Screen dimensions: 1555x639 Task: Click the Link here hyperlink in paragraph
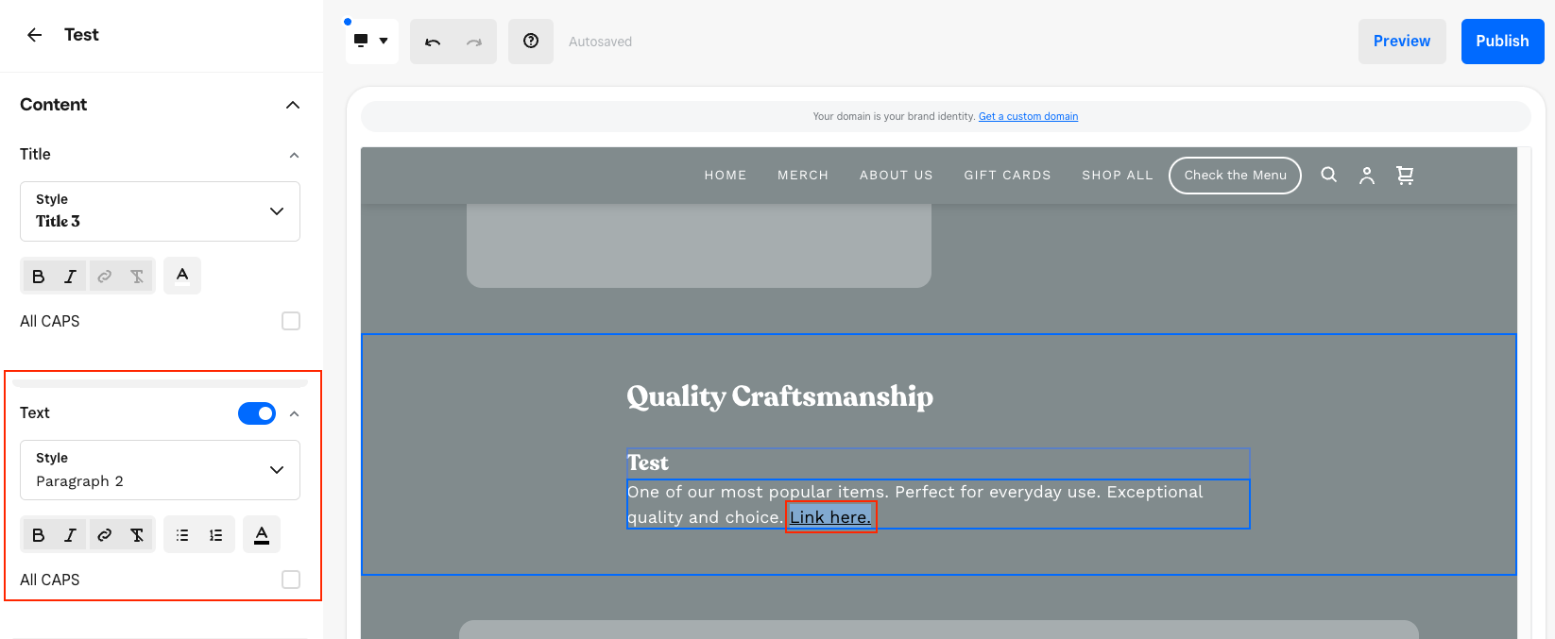point(830,517)
